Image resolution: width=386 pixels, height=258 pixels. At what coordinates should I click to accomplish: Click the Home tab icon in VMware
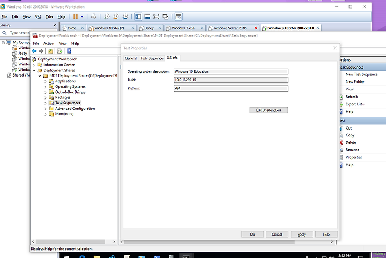coord(64,28)
